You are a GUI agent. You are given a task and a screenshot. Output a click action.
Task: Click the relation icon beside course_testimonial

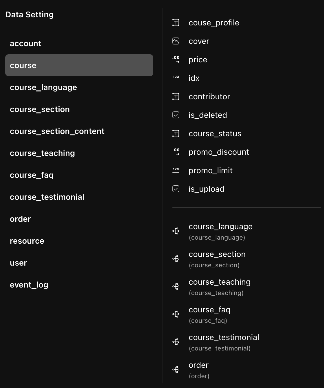176,342
